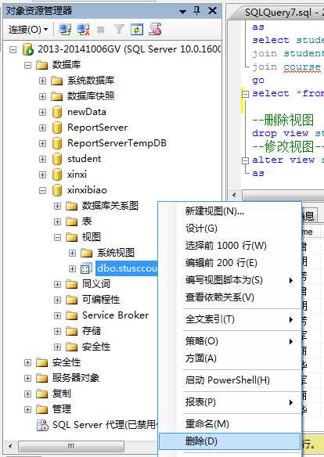Image resolution: width=324 pixels, height=457 pixels.
Task: Click the student database cylinder icon
Action: pos(57,159)
